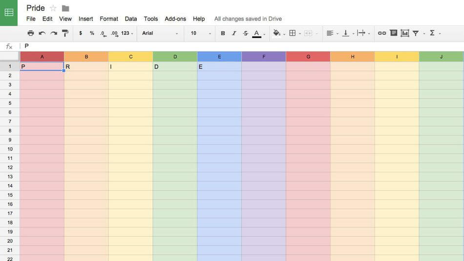The height and width of the screenshot is (261, 464).
Task: Open the File menu
Action: (31, 19)
